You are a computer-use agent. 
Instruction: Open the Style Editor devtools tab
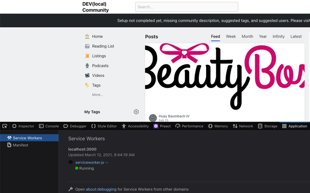(104, 126)
